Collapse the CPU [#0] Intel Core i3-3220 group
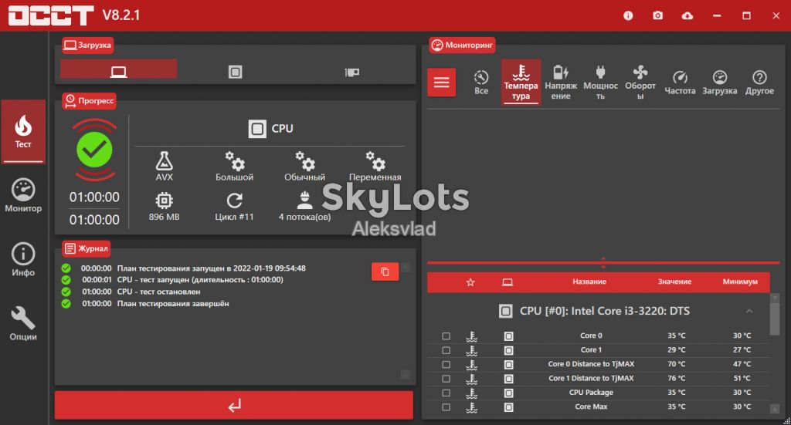The width and height of the screenshot is (791, 425). pyautogui.click(x=749, y=311)
